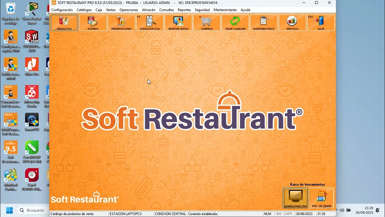
Task: Click the Nitro Pro desktop icon
Action: coord(32,67)
